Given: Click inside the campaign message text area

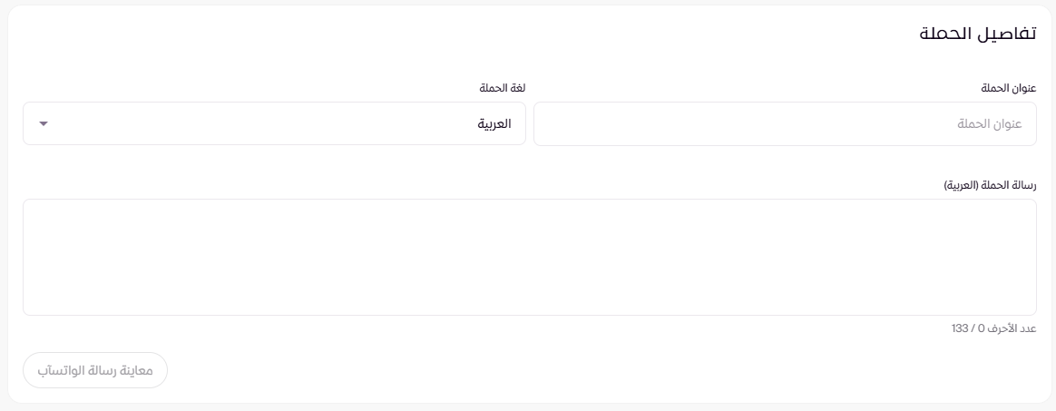Looking at the screenshot, I should [x=529, y=257].
